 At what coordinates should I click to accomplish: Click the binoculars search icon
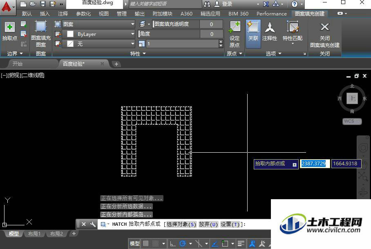point(207,4)
